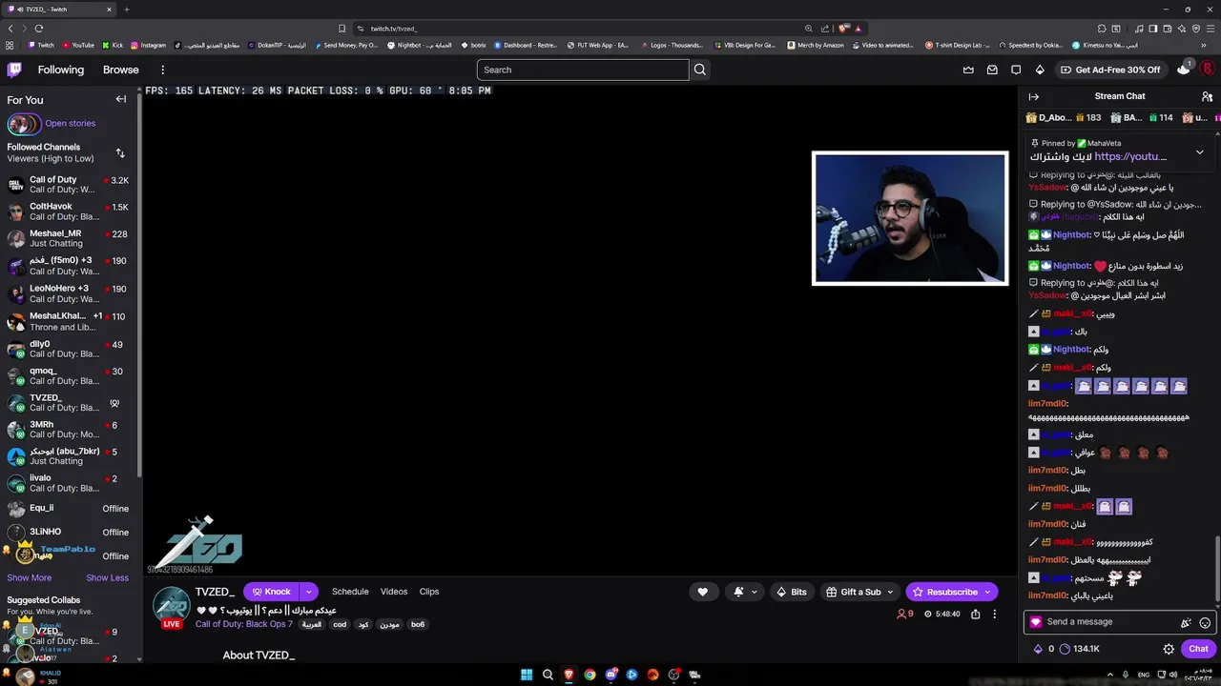Click the chat power-ups sparkle icon
This screenshot has width=1221, height=686.
(x=1186, y=622)
